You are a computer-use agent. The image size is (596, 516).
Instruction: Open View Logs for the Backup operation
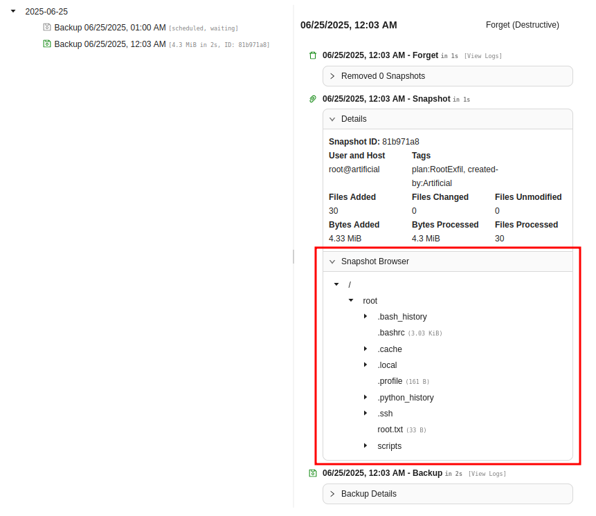point(487,474)
